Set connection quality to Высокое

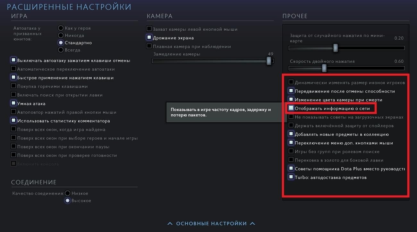tap(67, 201)
